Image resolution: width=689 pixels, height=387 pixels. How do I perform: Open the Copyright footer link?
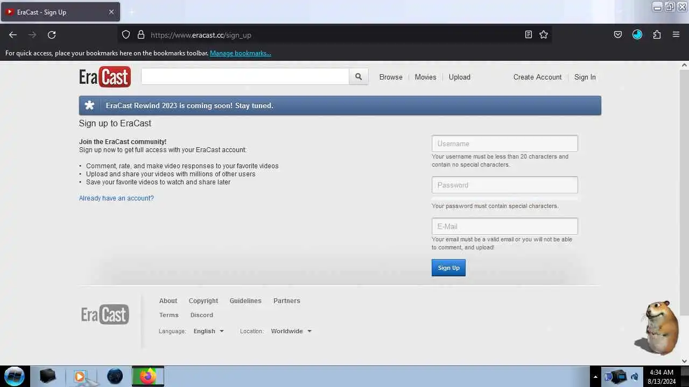(x=203, y=301)
